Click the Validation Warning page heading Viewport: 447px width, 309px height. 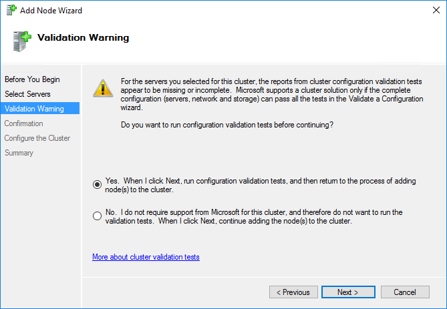(83, 37)
